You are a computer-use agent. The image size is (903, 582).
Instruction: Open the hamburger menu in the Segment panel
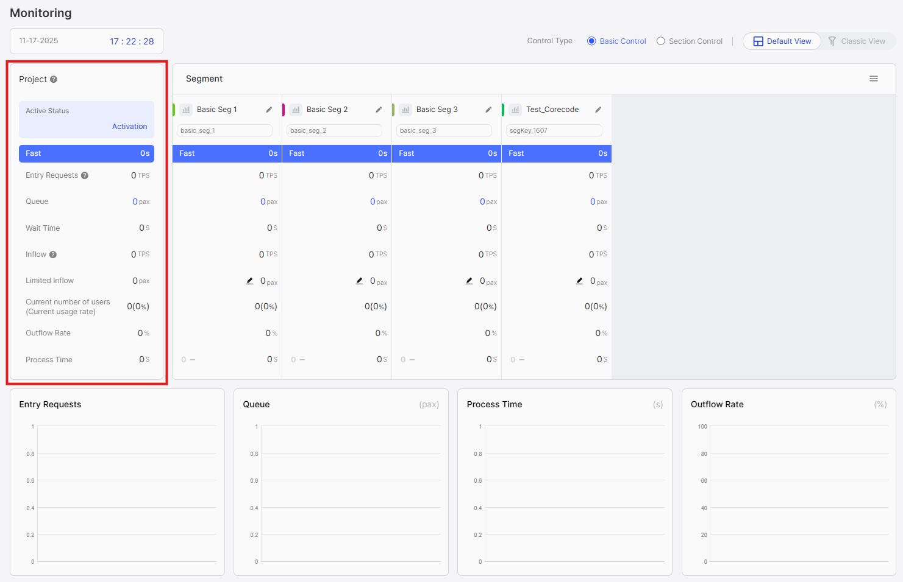(874, 79)
